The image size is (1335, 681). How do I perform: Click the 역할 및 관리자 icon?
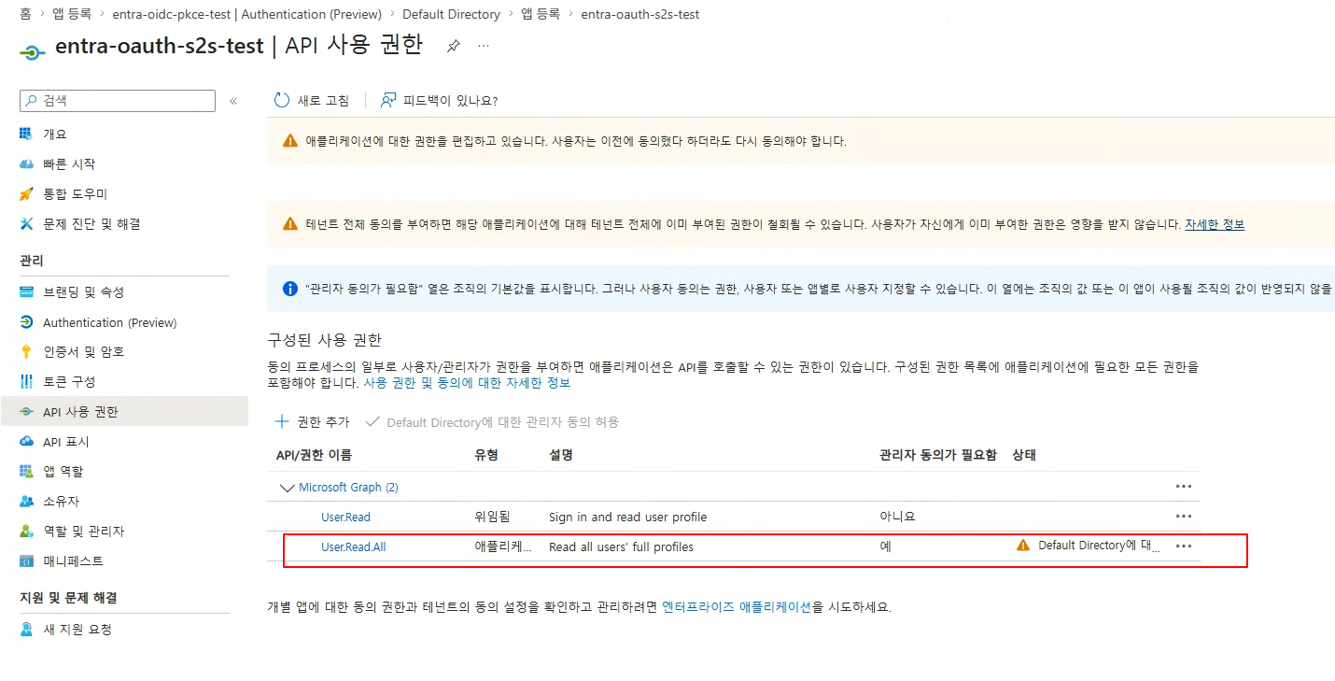[x=27, y=532]
